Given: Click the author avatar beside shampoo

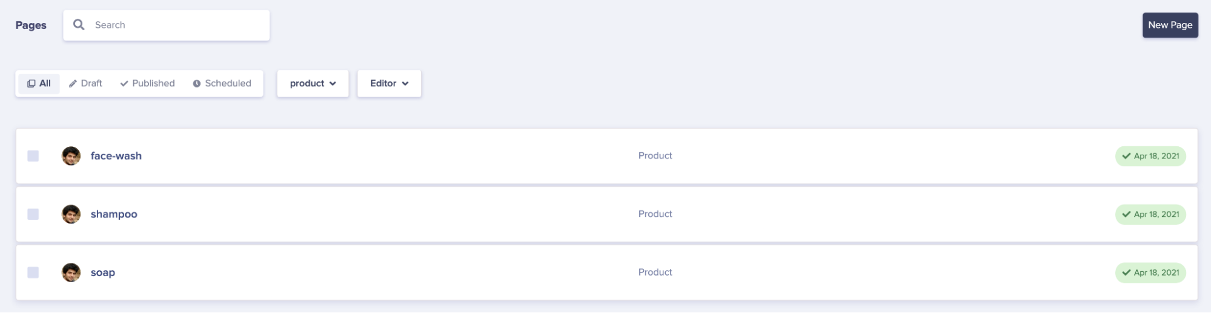Looking at the screenshot, I should (x=71, y=214).
